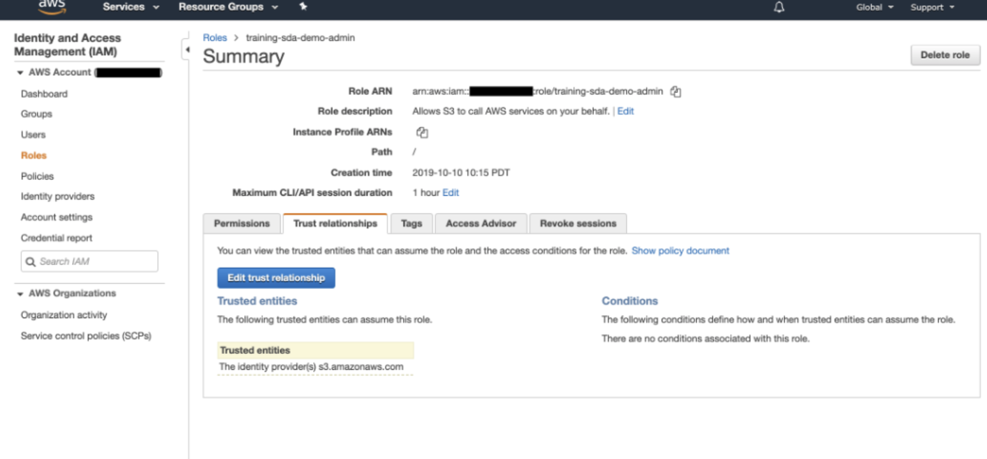Click the Trusted entities table header
This screenshot has height=459, width=987.
click(316, 351)
